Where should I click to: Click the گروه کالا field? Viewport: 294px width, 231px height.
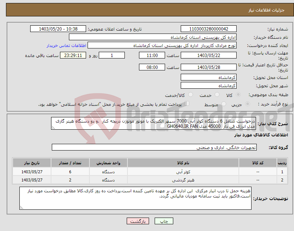pos(154,148)
